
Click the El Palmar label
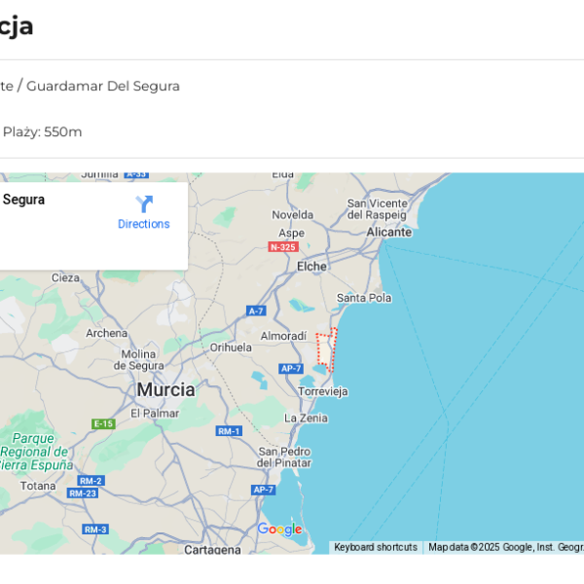pyautogui.click(x=155, y=413)
